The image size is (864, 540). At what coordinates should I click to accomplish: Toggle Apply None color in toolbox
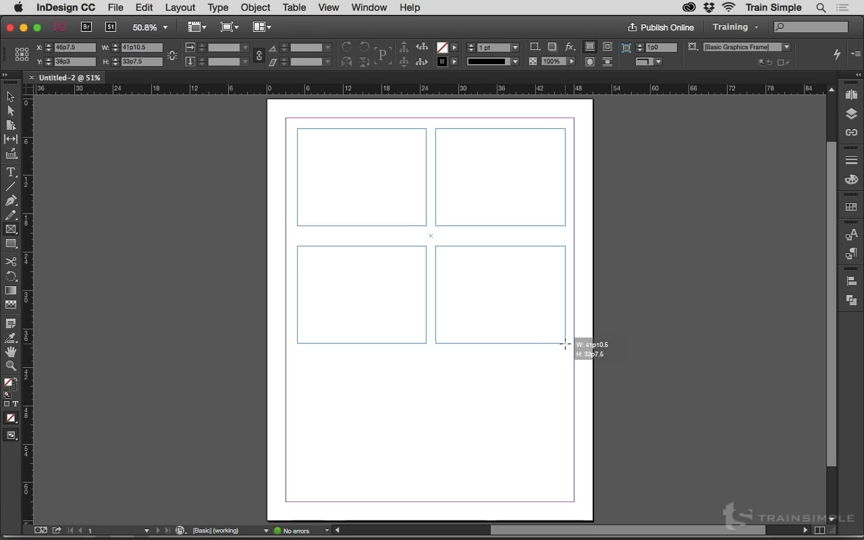pos(11,418)
